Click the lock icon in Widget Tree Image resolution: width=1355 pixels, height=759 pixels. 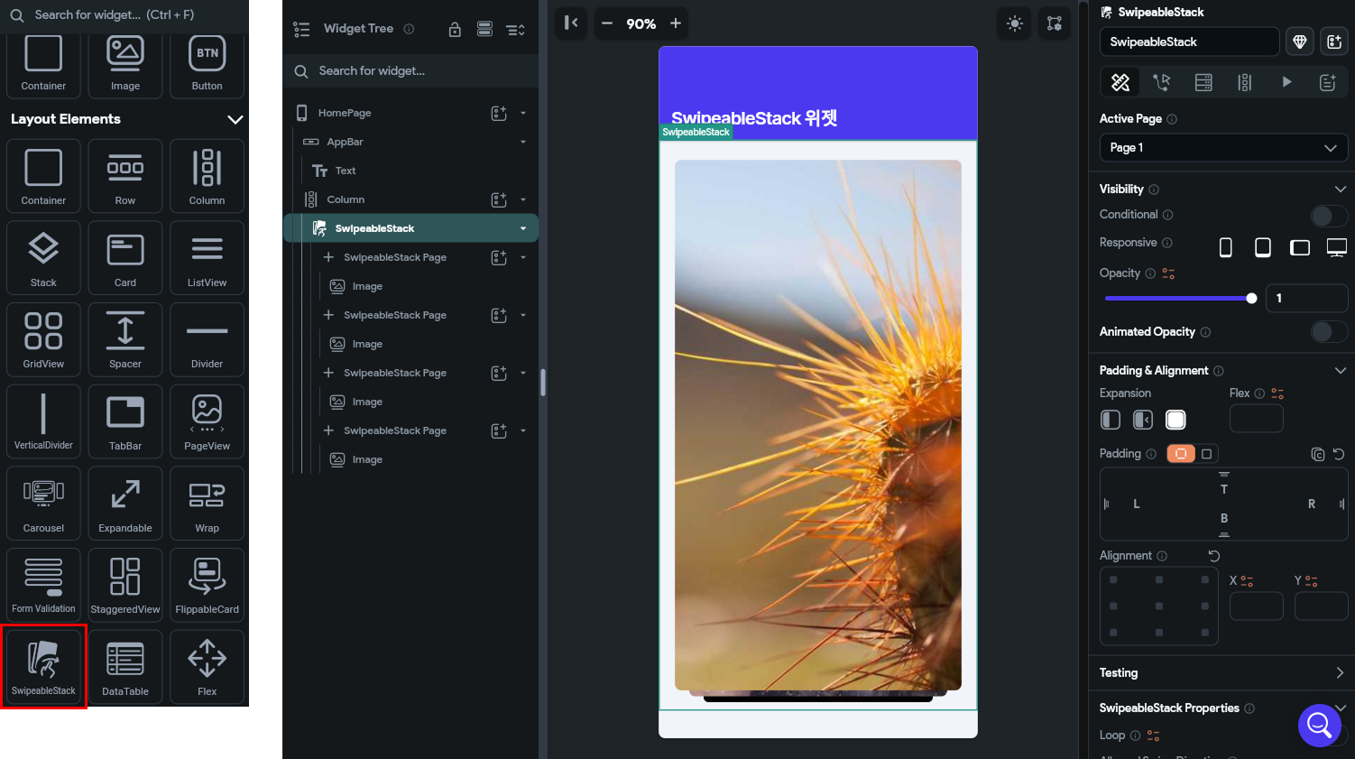(455, 30)
